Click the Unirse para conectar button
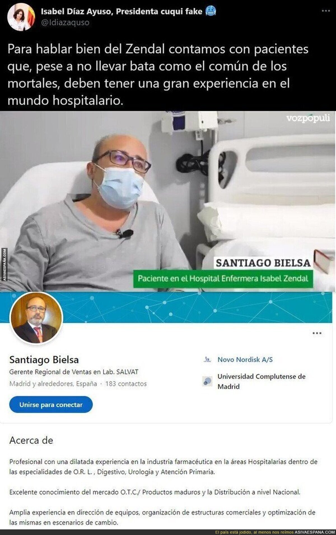The height and width of the screenshot is (535, 336). (x=51, y=405)
